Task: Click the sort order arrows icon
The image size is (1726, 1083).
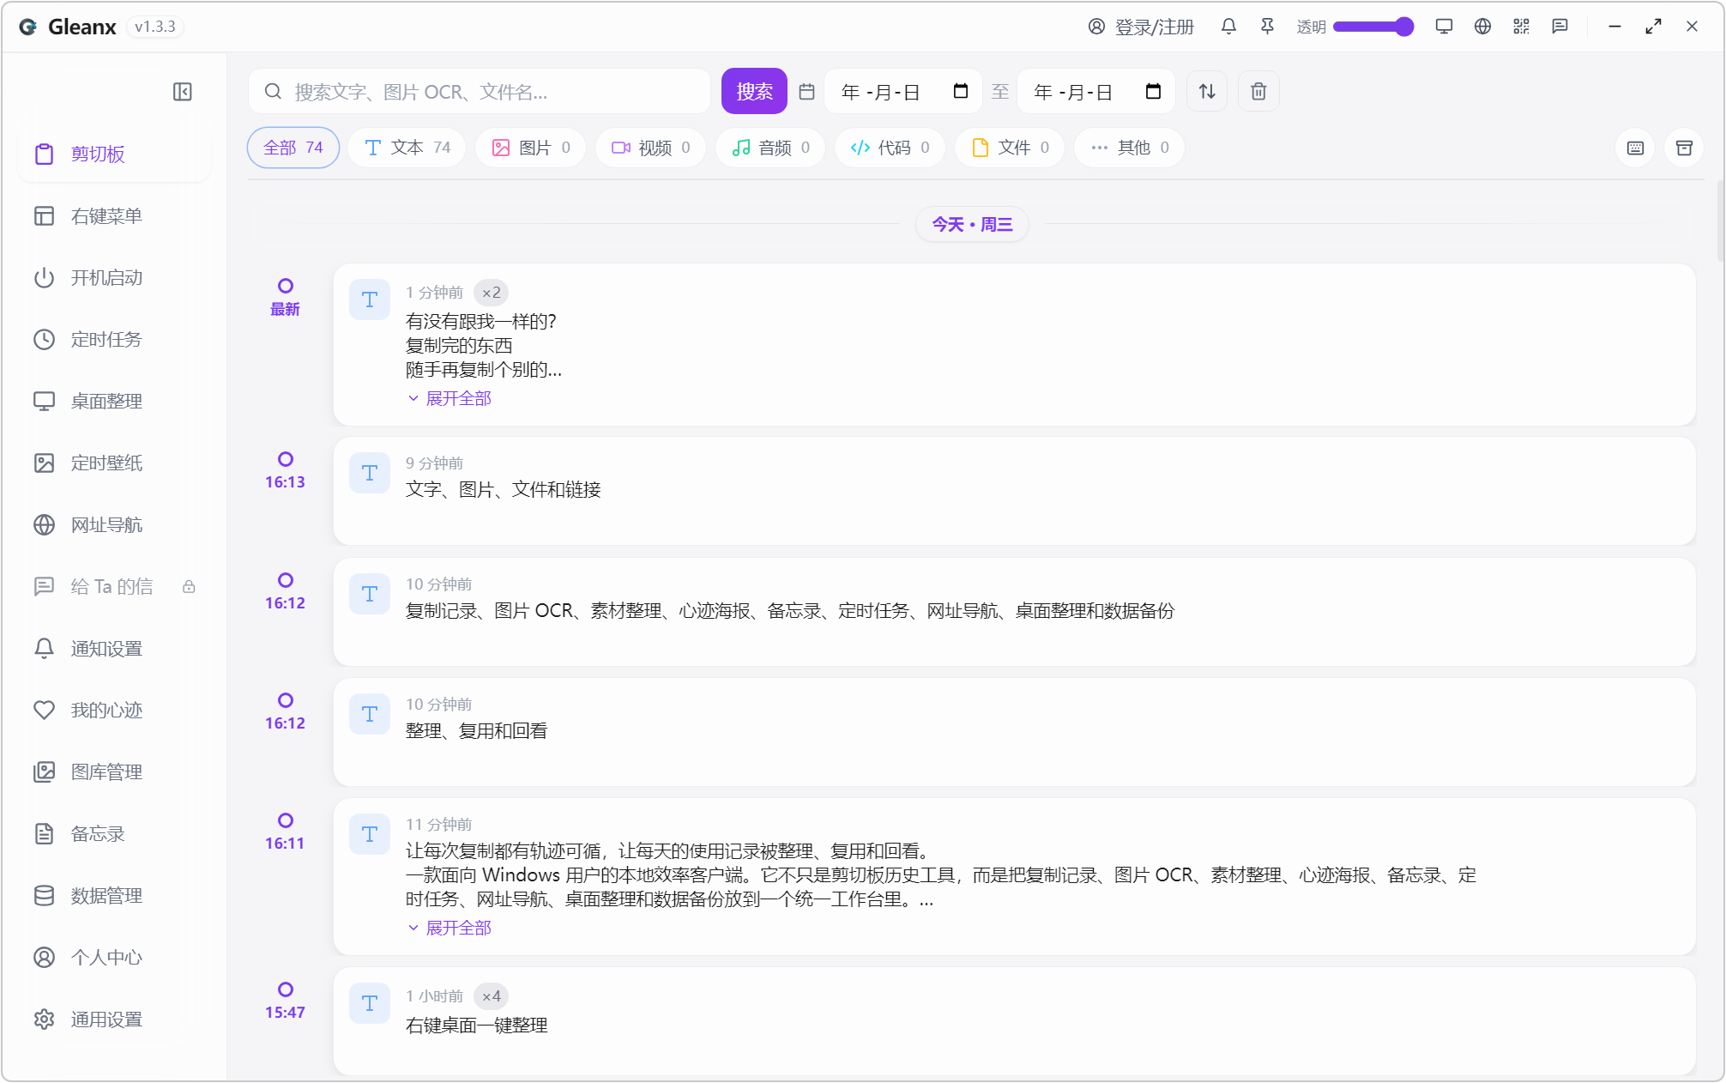Action: click(x=1207, y=91)
